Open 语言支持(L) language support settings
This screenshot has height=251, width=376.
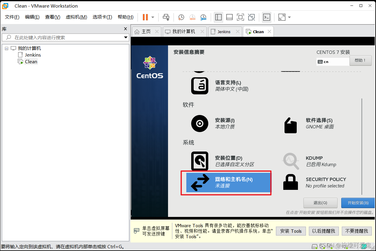coord(220,86)
